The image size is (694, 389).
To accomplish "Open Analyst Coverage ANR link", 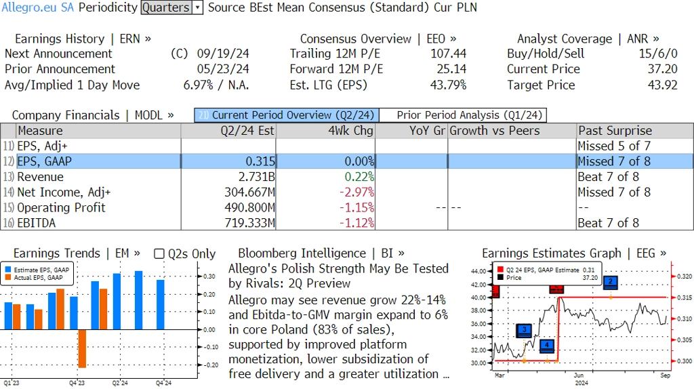I will pos(588,39).
